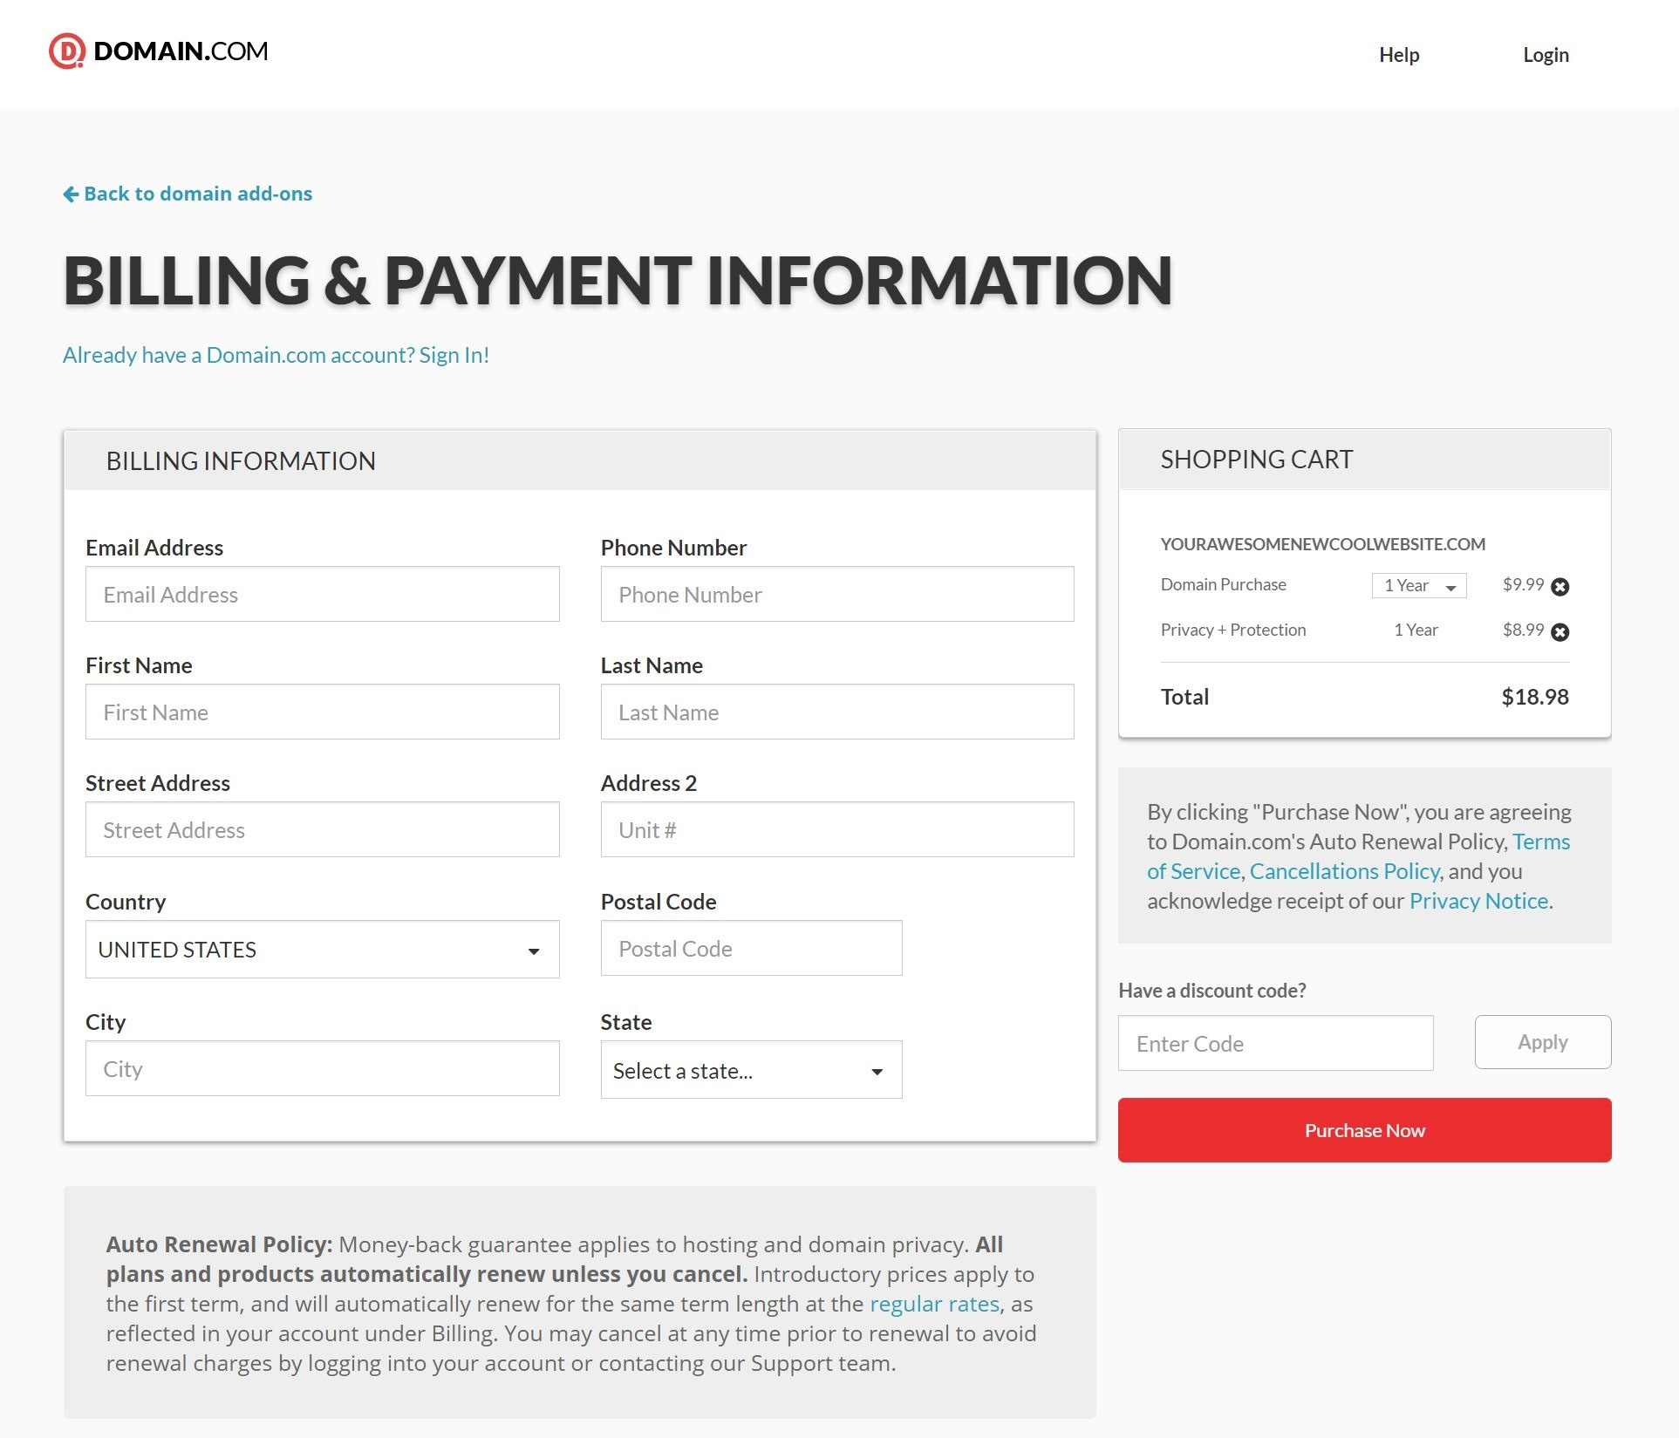Image resolution: width=1679 pixels, height=1438 pixels.
Task: Click the back arrow icon near domain add-ons
Action: coord(70,193)
